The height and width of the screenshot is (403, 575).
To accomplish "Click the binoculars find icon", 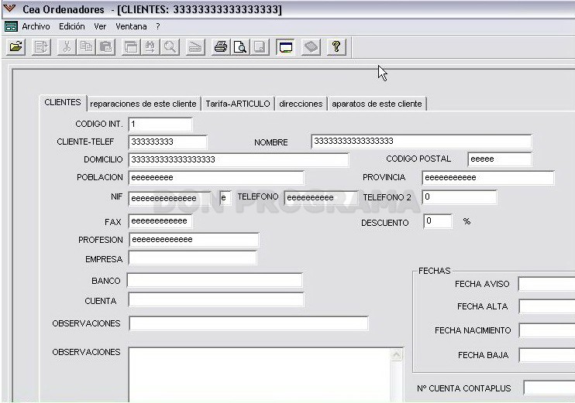I will [x=150, y=47].
